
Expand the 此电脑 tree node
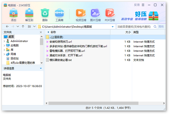coord(4,45)
